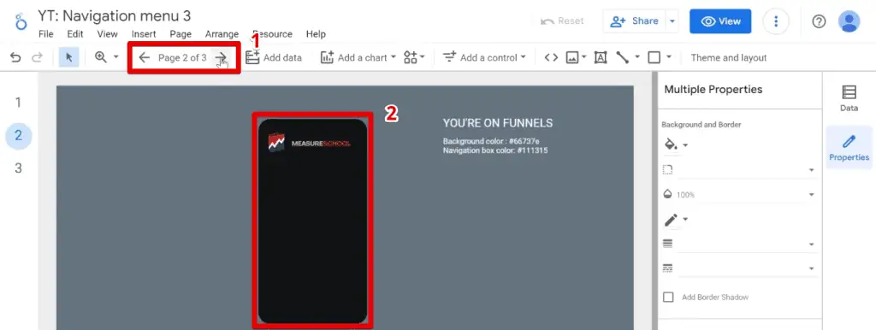Select the rectangle shape tool
876x330 pixels.
coord(654,57)
